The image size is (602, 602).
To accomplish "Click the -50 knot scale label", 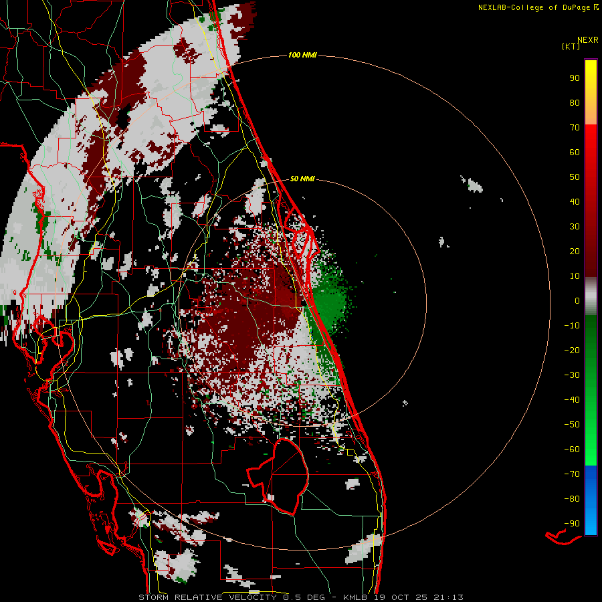I will [x=572, y=425].
